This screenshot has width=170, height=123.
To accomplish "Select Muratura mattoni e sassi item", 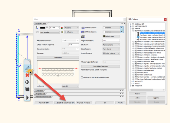I will tap(145, 70).
